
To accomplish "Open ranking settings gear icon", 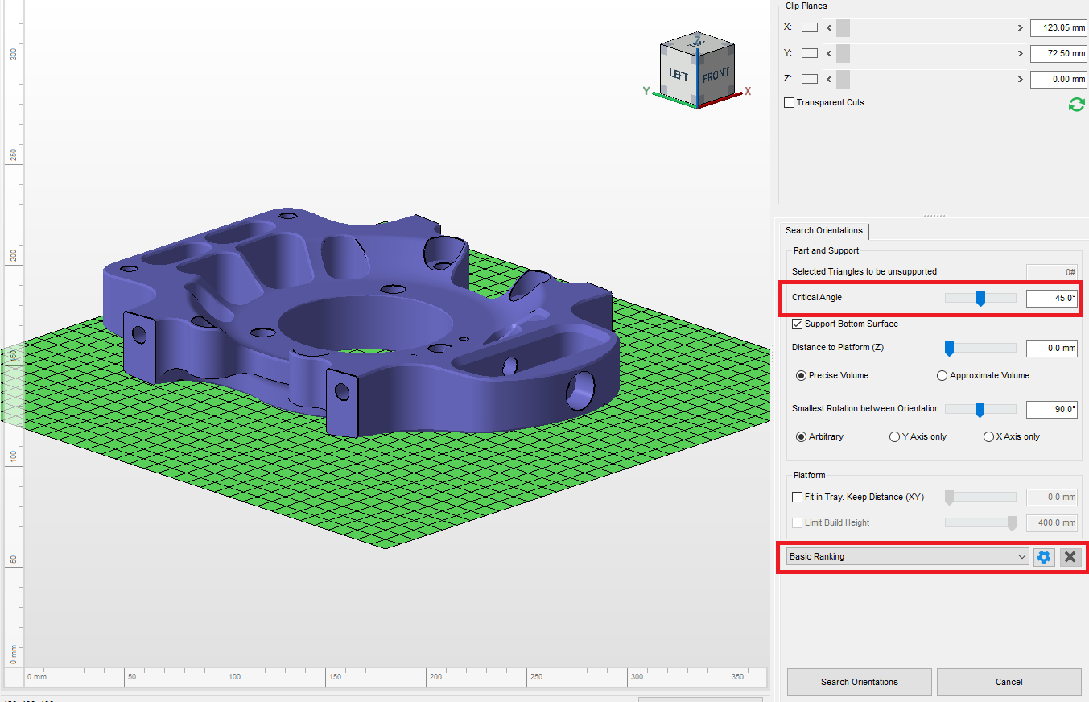I will [x=1044, y=556].
